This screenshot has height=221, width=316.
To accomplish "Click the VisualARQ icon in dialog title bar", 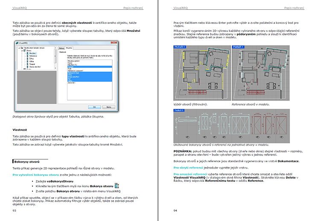I will (x=17, y=43).
